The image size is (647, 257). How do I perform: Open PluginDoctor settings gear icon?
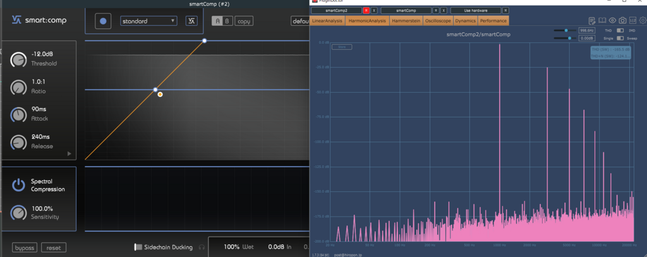coord(643,20)
